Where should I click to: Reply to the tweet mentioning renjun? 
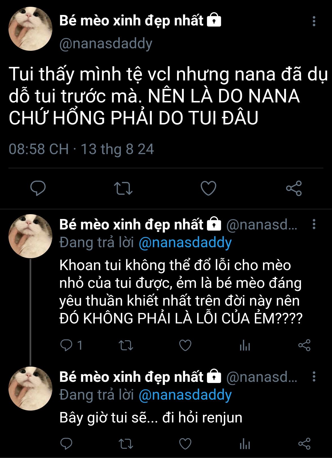[x=66, y=444]
